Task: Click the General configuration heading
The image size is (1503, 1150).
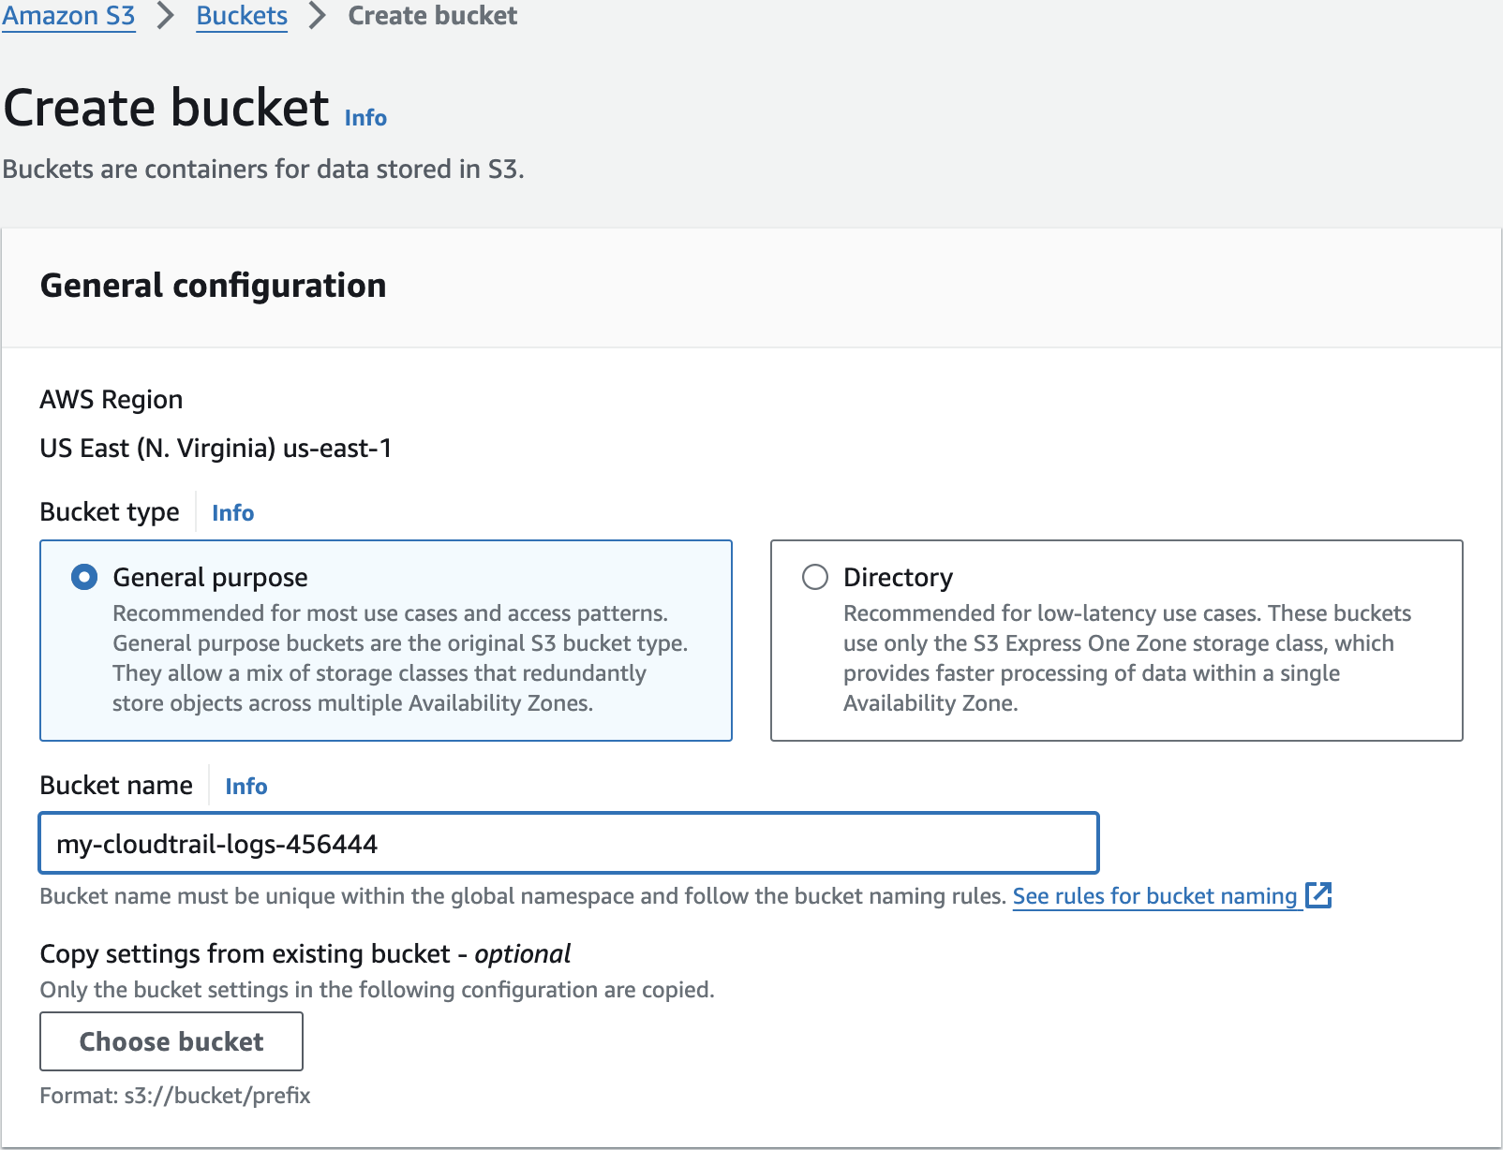Action: (x=214, y=286)
